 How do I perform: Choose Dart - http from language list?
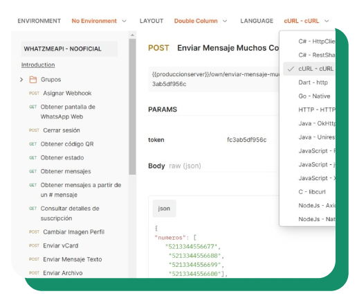313,82
